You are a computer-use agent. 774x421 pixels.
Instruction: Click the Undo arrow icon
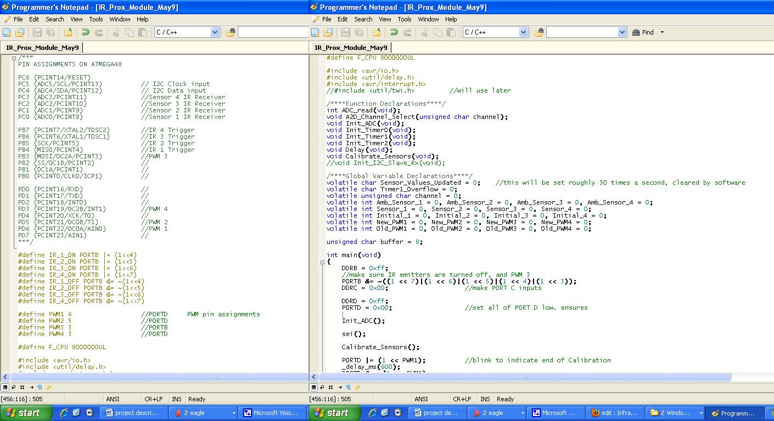pyautogui.click(x=86, y=32)
